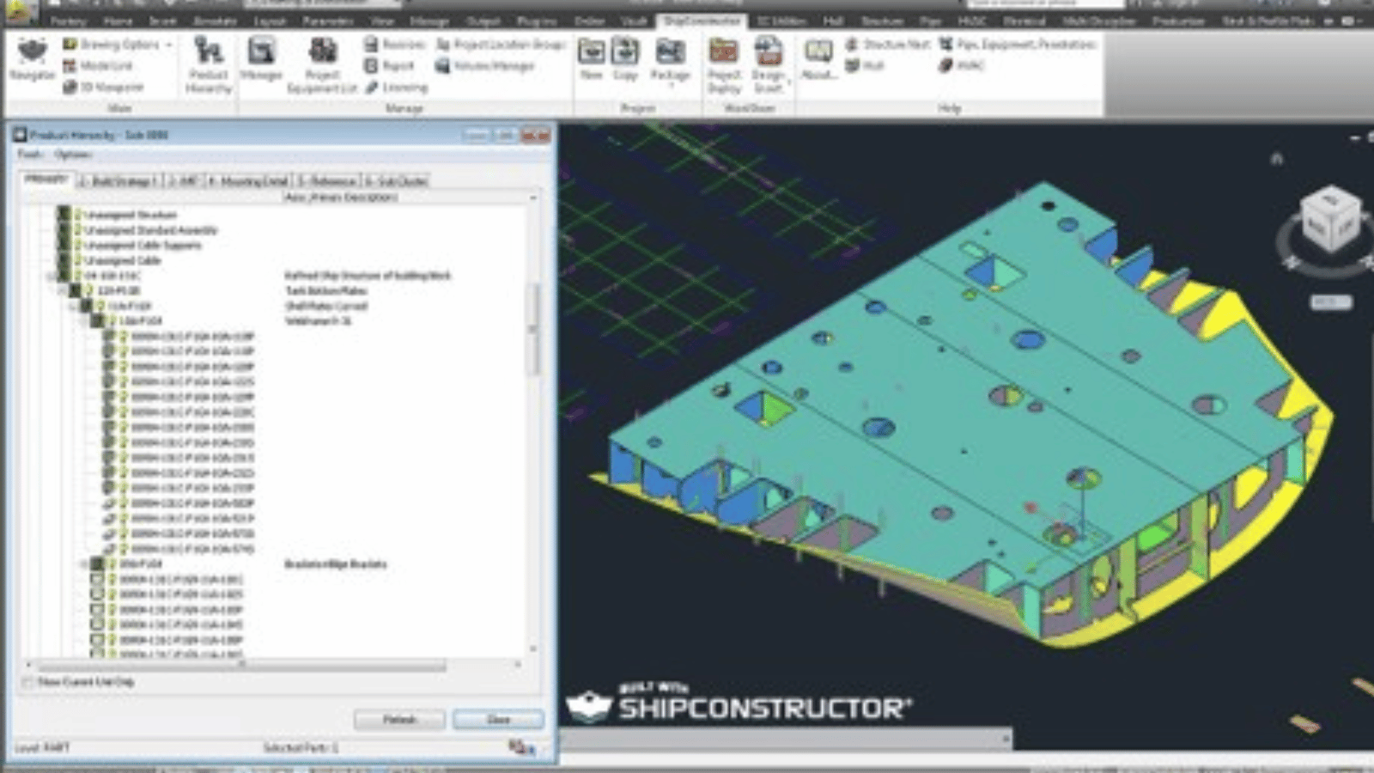Click the New project icon

tap(591, 58)
